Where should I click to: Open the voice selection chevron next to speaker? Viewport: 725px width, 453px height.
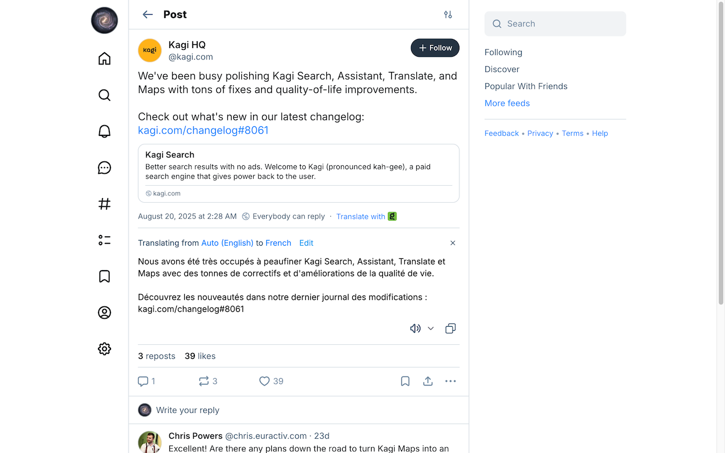[430, 328]
